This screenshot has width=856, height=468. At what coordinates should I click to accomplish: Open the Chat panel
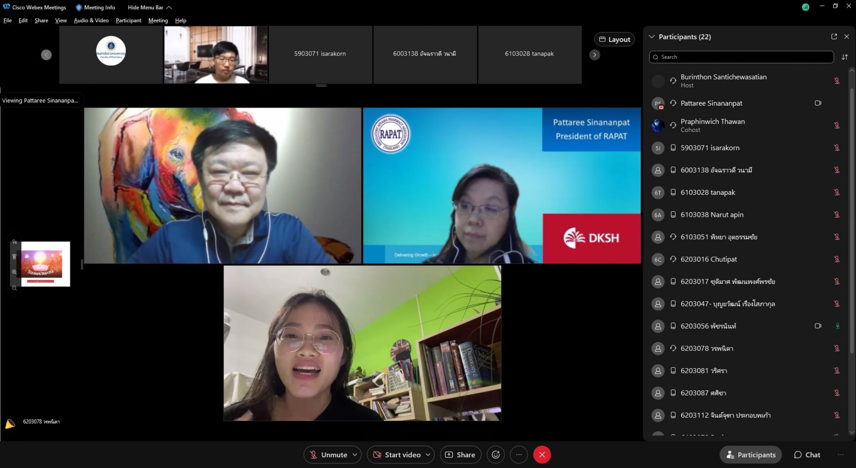(x=807, y=455)
